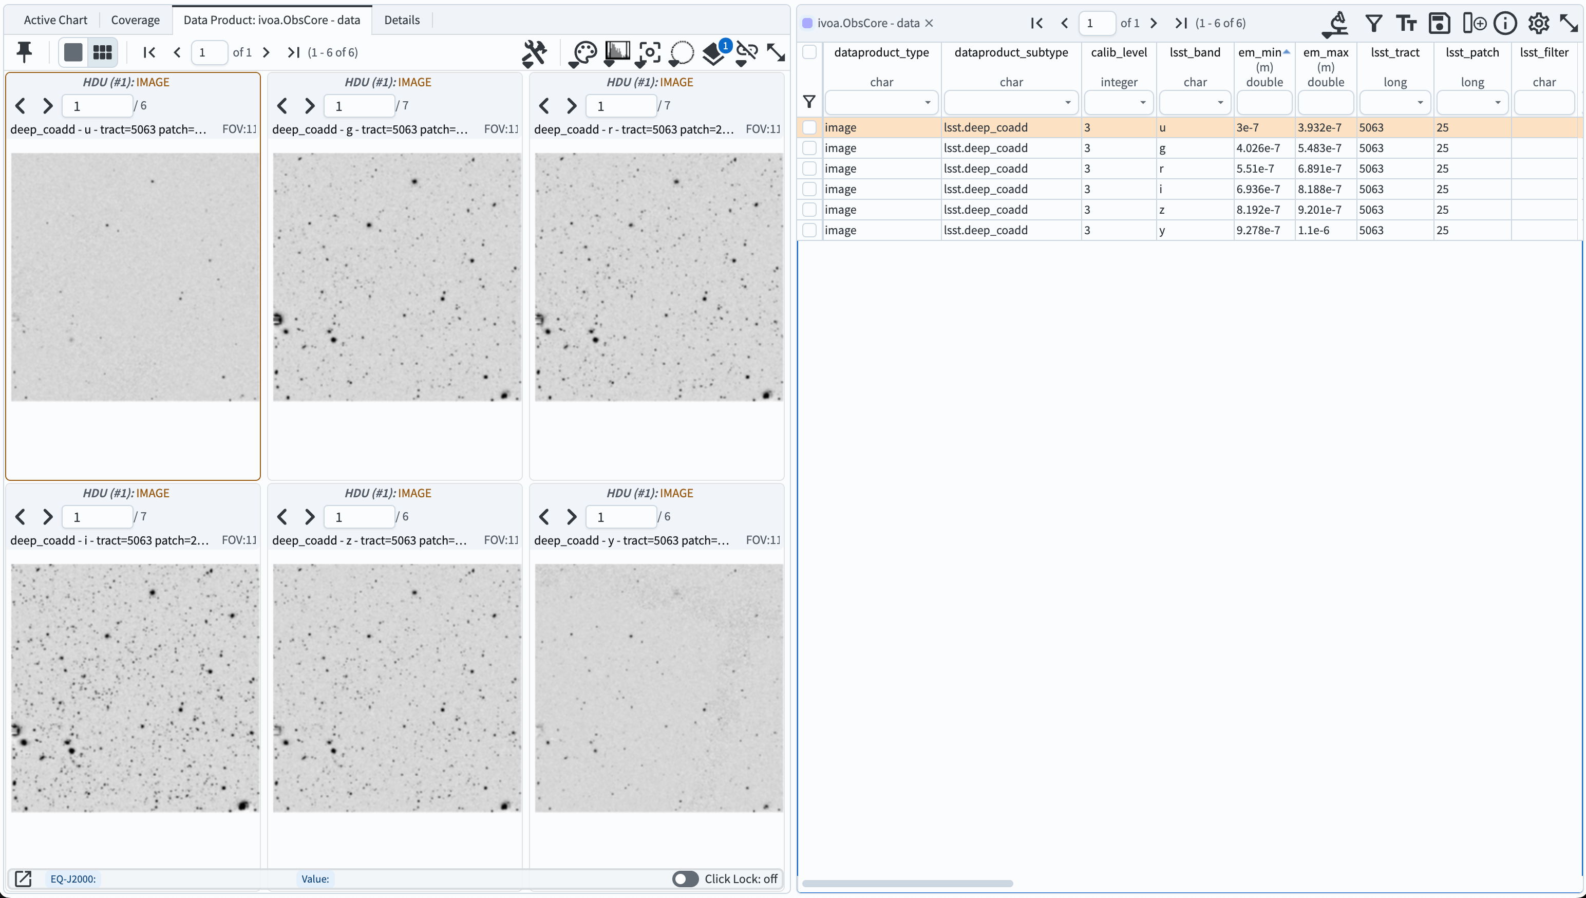This screenshot has height=898, width=1586.
Task: Go to last table page
Action: pyautogui.click(x=1180, y=23)
